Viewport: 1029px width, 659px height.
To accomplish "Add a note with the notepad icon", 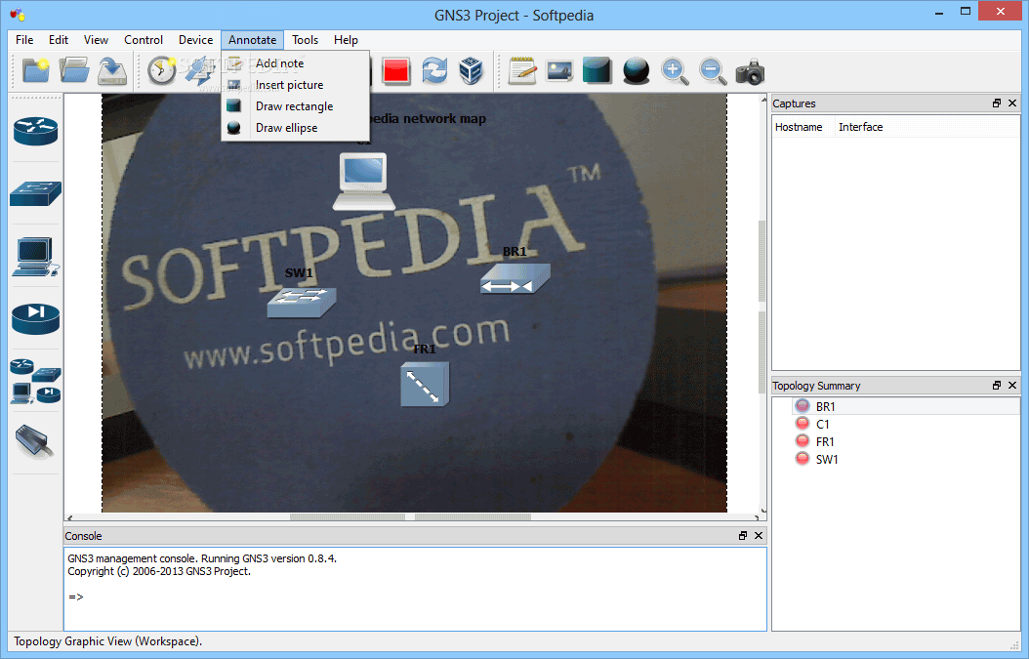I will (522, 70).
